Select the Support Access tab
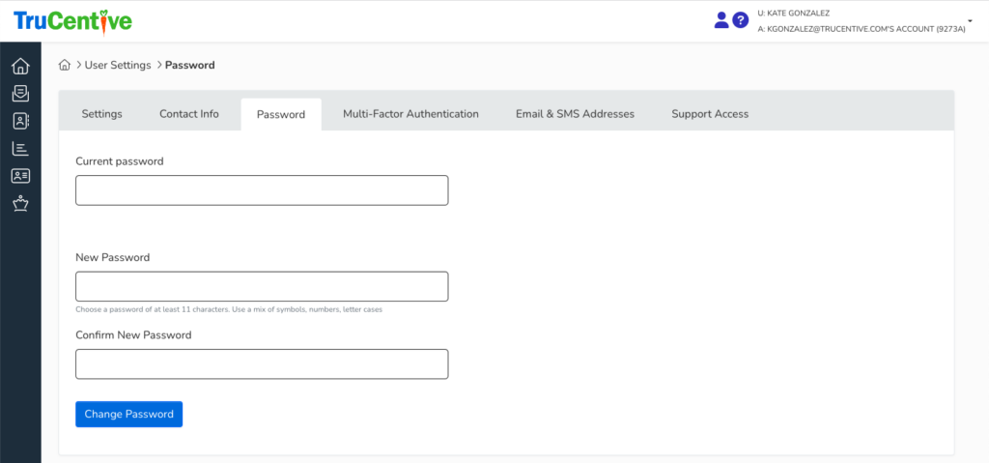The image size is (989, 463). tap(710, 114)
